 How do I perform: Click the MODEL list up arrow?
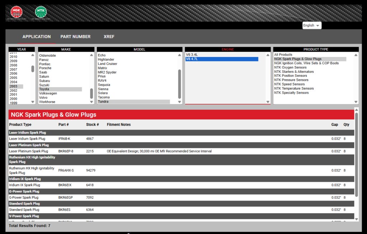[x=179, y=55]
